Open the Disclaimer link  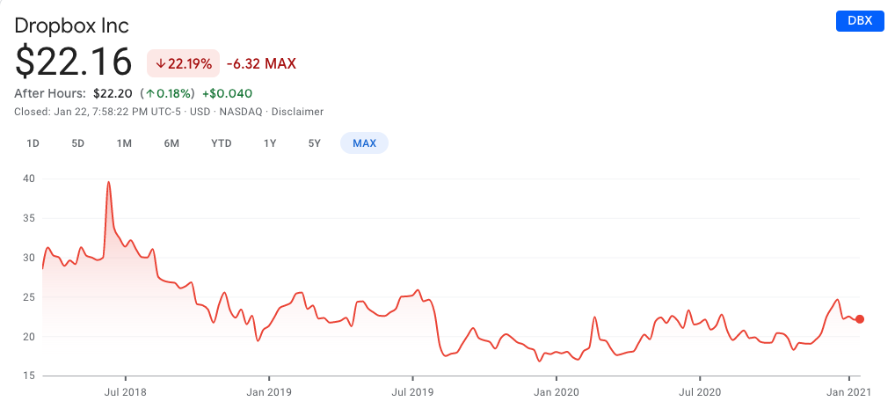pyautogui.click(x=297, y=112)
